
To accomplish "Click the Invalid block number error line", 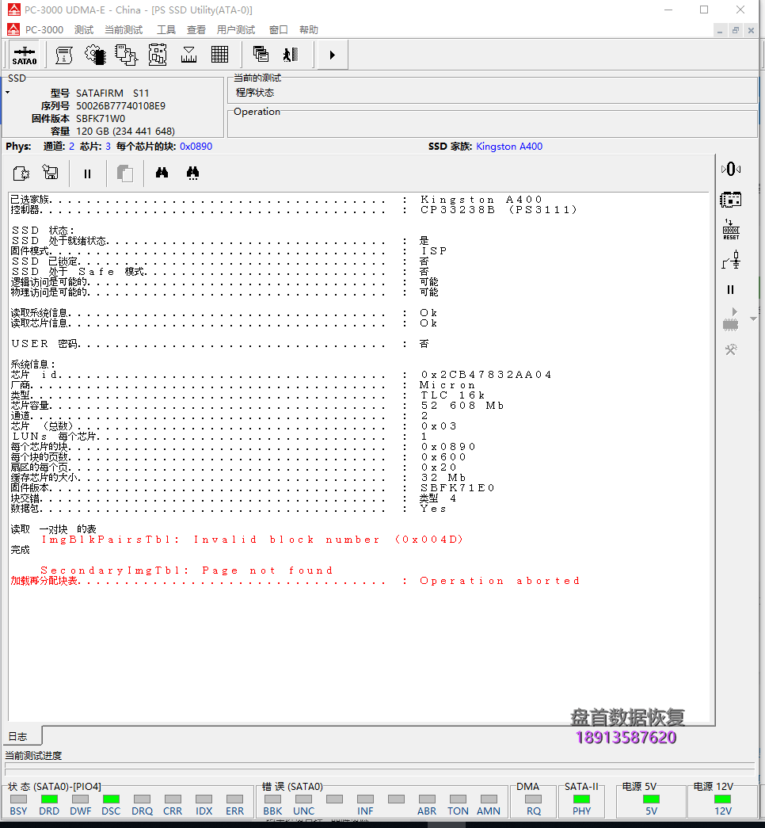I will pyautogui.click(x=253, y=539).
